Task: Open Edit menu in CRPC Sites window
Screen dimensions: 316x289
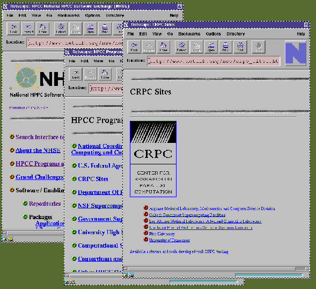Action: [x=143, y=34]
